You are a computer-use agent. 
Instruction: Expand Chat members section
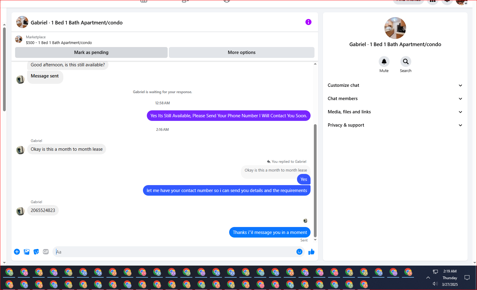pos(395,99)
